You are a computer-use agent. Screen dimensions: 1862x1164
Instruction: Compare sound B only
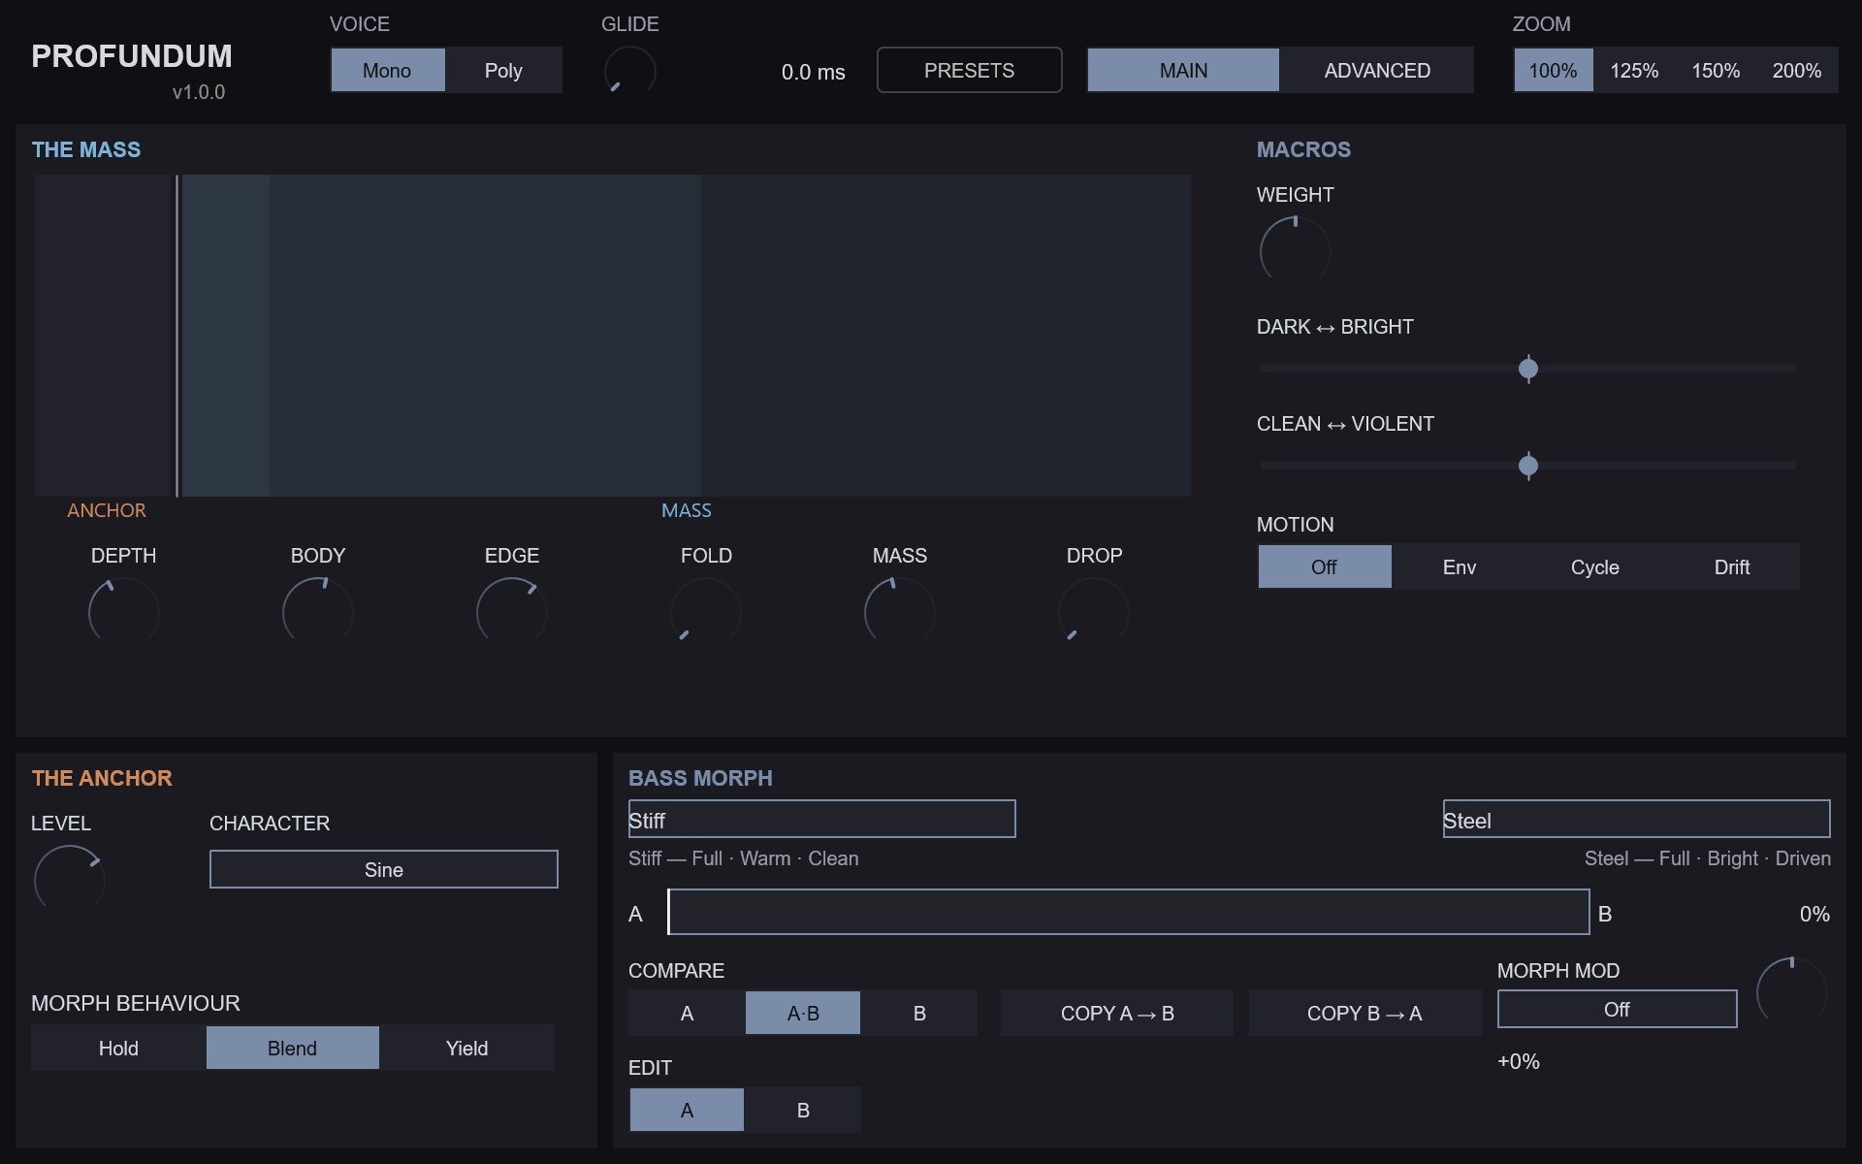coord(919,1013)
